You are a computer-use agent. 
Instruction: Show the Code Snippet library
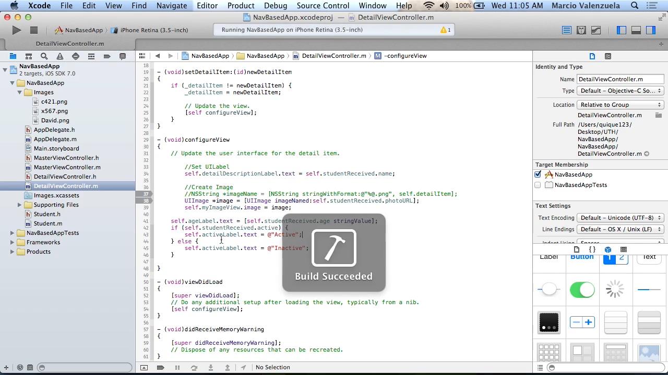coord(592,249)
